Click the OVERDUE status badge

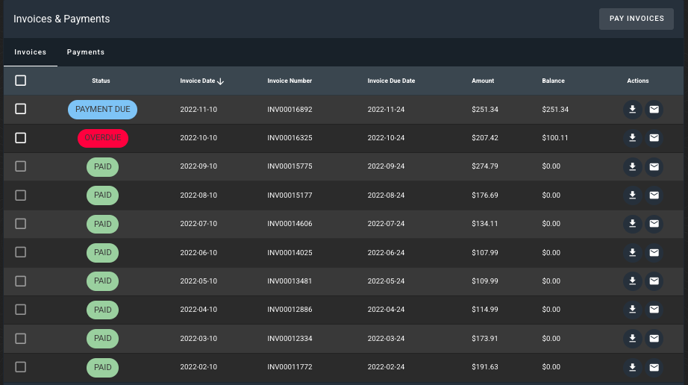click(103, 138)
